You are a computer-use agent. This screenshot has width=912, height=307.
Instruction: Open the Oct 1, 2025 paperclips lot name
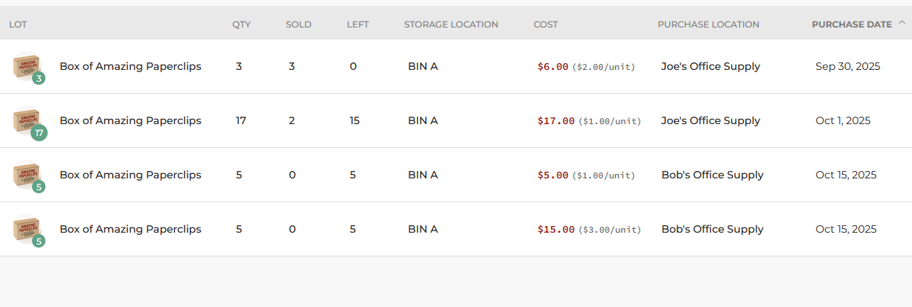point(130,120)
